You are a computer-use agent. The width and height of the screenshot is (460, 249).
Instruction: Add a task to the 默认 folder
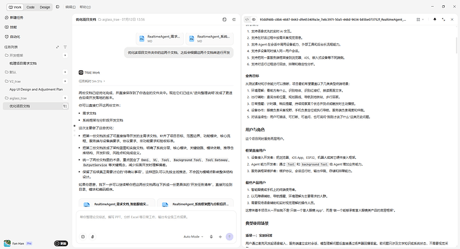[x=65, y=72]
